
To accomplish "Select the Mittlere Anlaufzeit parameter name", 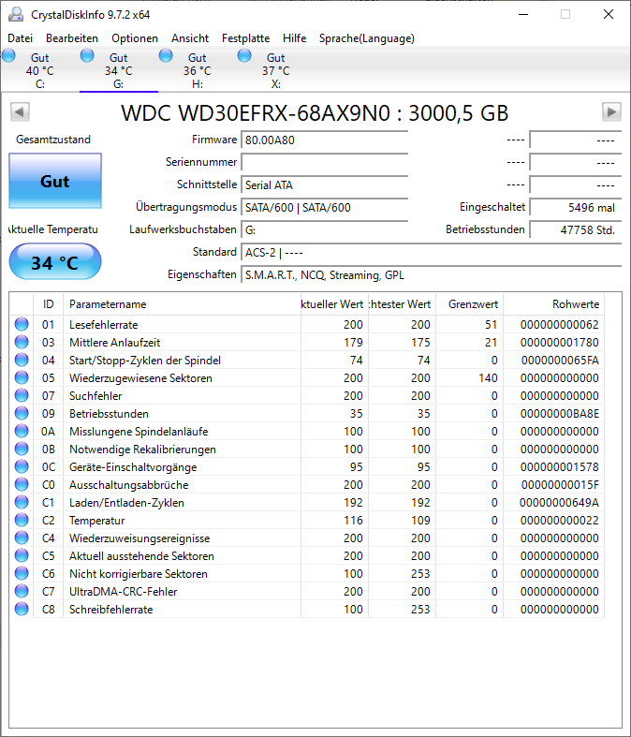I will tap(114, 343).
